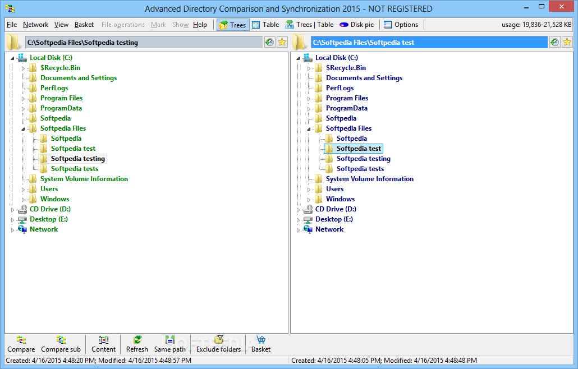
Task: Expand CD Drive (D:) in left tree
Action: pos(12,210)
